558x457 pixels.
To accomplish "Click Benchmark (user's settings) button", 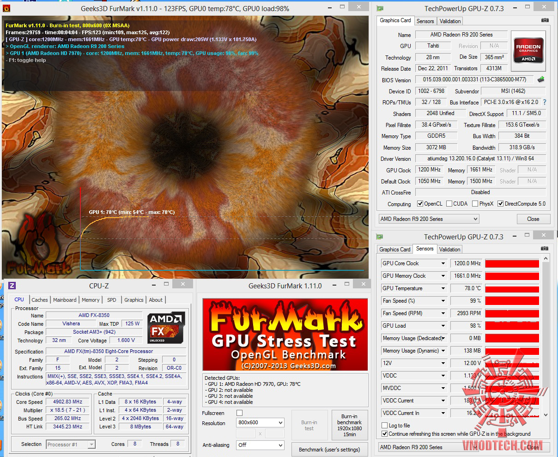I will click(329, 450).
